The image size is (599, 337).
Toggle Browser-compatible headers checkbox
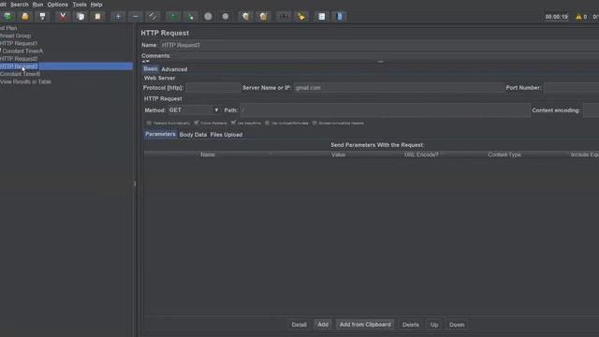[x=314, y=123]
